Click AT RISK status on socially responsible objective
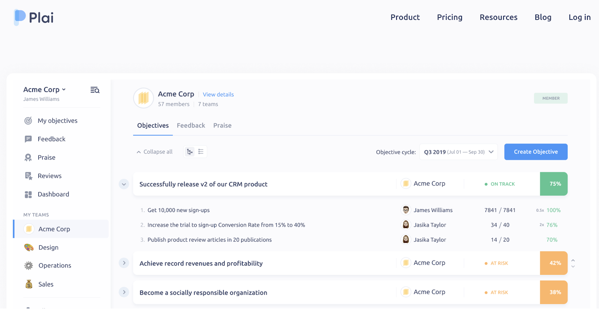The image size is (599, 310). tap(496, 292)
